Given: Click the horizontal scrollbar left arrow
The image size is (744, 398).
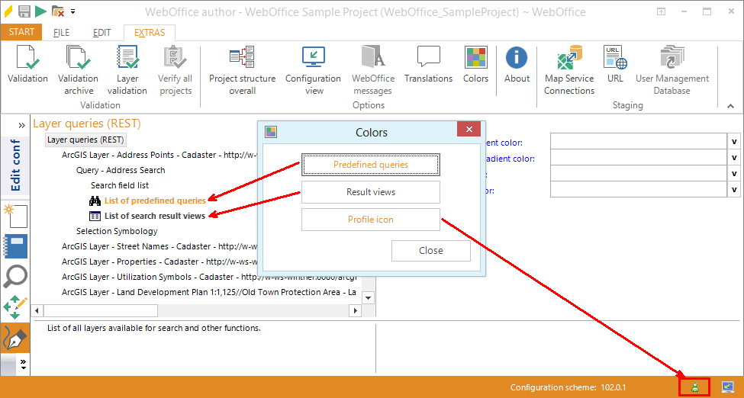Looking at the screenshot, I should pos(37,311).
